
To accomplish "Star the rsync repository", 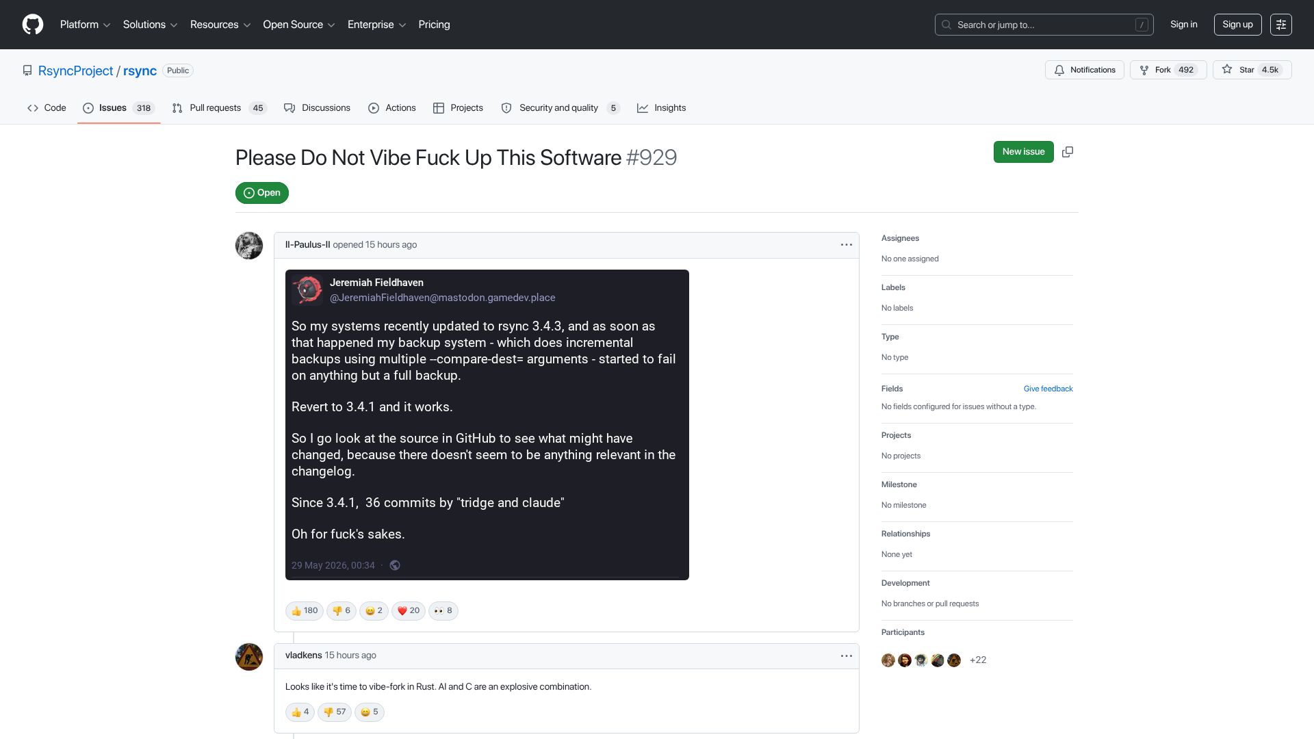I will tap(1252, 70).
